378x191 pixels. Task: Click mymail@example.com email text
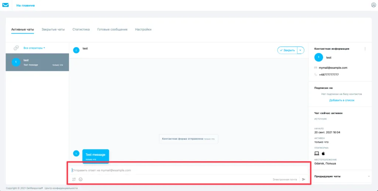pos(333,68)
